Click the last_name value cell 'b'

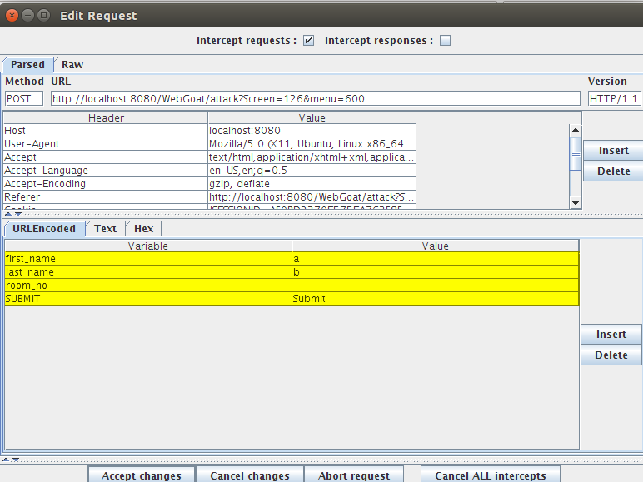tap(435, 272)
